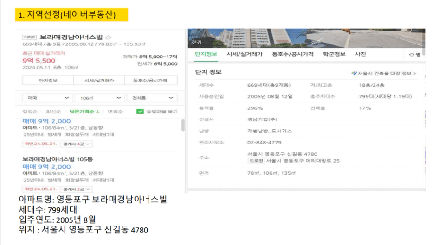This screenshot has width=446, height=245.
Task: Click 2005년 08월 12일 approval date
Action: (x=270, y=96)
